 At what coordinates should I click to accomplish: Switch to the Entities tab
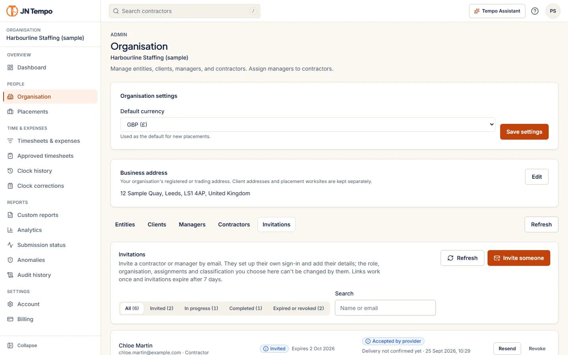coord(125,224)
